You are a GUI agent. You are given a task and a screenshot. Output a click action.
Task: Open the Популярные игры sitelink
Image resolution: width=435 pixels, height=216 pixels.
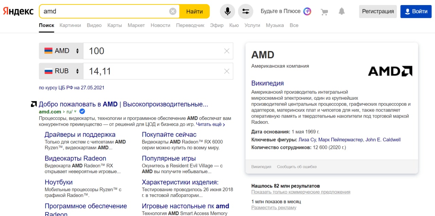[x=169, y=158]
